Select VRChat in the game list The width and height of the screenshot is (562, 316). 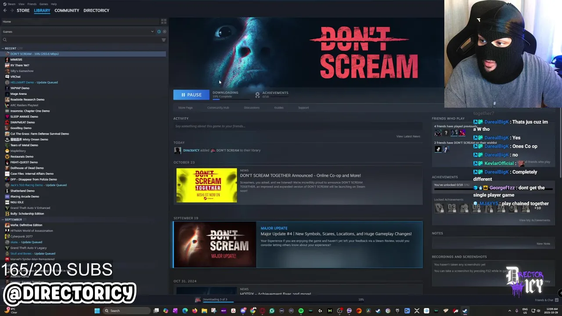tap(15, 77)
